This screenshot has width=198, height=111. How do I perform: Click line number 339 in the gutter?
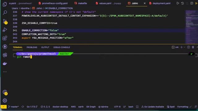coord(15,23)
